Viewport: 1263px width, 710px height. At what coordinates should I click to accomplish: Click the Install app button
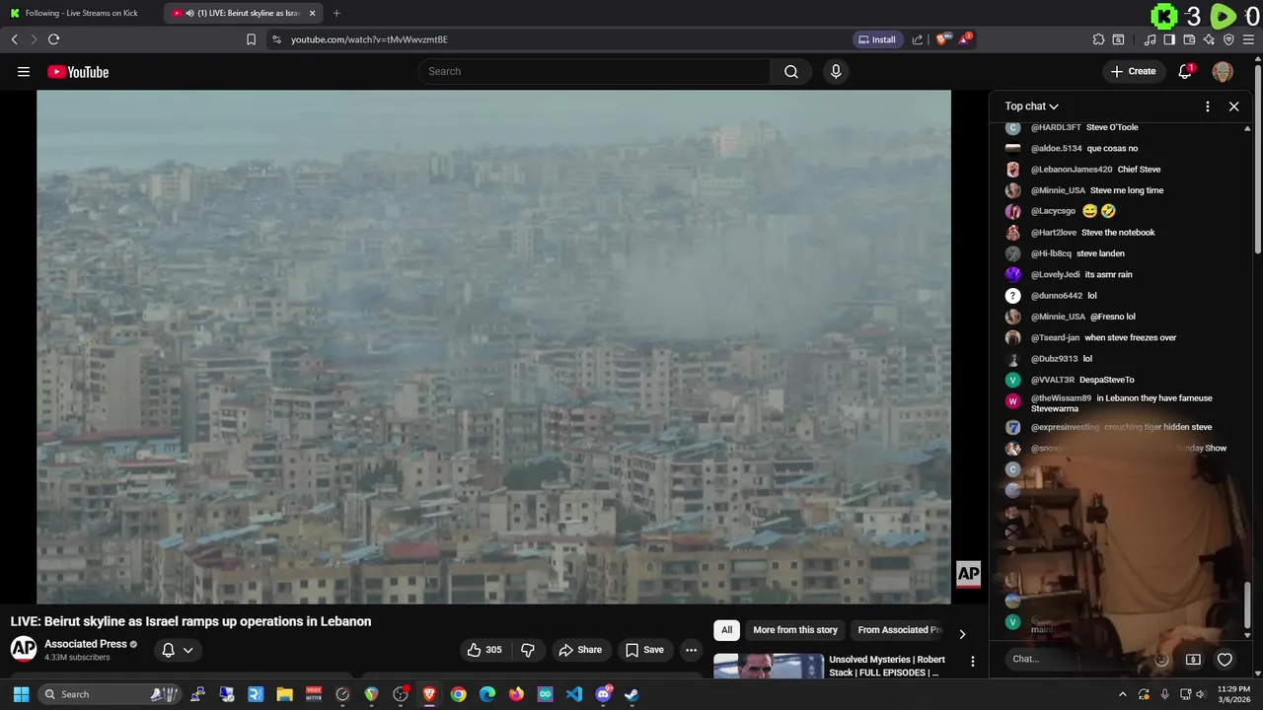tap(877, 39)
